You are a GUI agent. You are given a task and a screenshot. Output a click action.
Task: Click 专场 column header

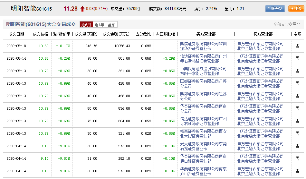(297, 34)
